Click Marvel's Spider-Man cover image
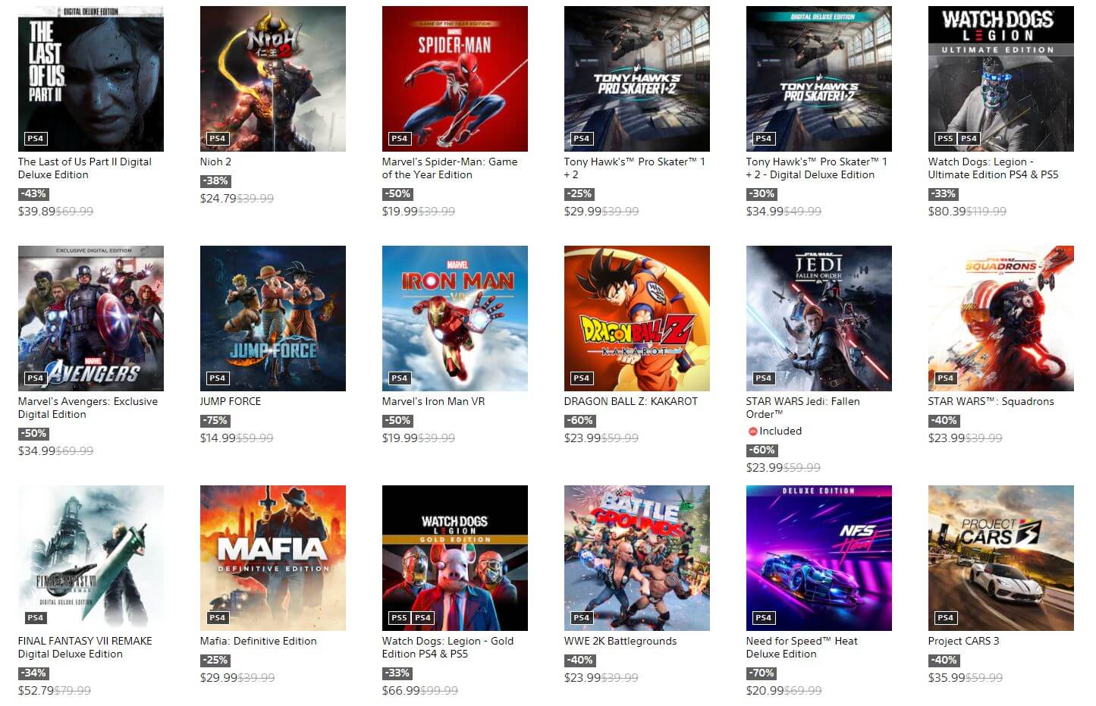 (455, 79)
